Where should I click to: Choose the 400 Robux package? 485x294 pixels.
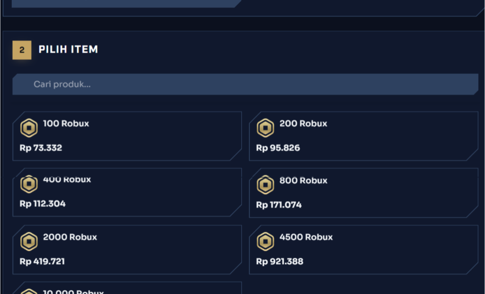pyautogui.click(x=127, y=192)
